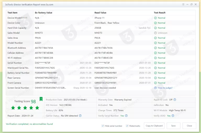Click the Jailbroken No value
This screenshot has height=133, width=201.
pos(167,105)
